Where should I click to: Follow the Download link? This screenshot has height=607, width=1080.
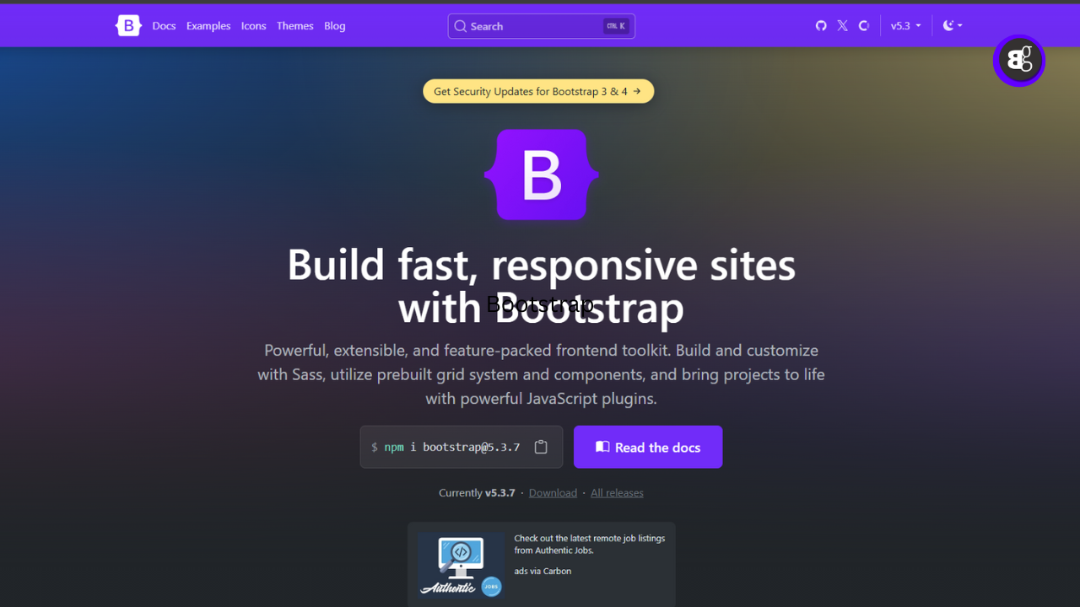coord(553,493)
